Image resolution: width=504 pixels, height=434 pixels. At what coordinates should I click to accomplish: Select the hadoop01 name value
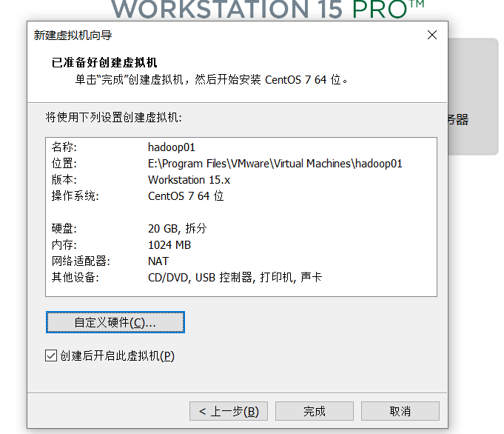click(x=171, y=147)
